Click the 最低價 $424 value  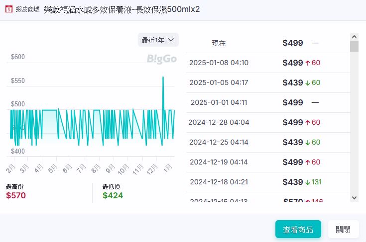click(x=113, y=195)
